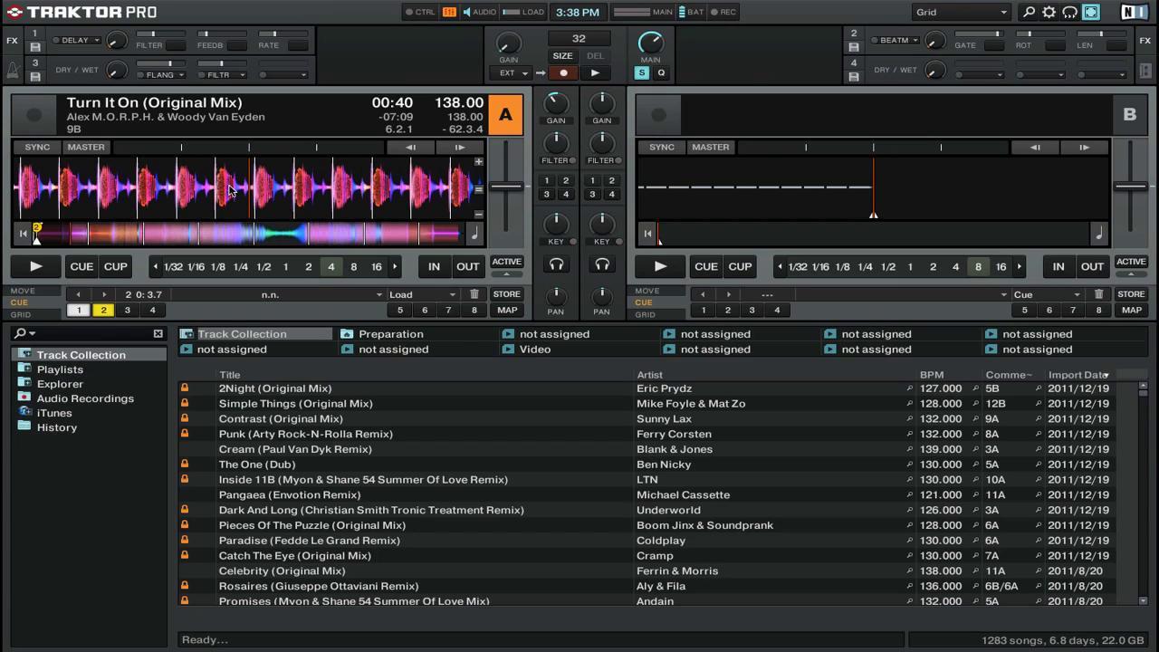Nudge tempo bend right on deck B

coord(1084,147)
